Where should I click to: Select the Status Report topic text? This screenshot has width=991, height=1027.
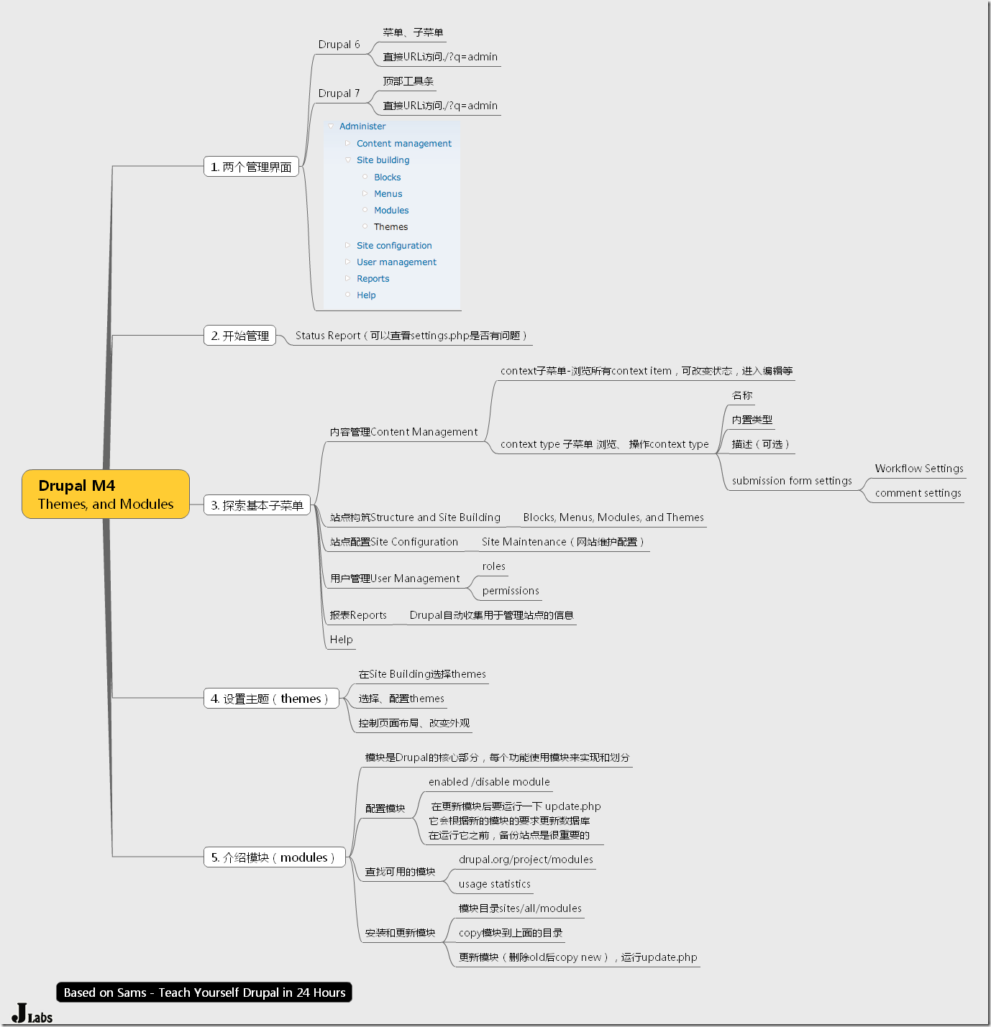pyautogui.click(x=411, y=336)
